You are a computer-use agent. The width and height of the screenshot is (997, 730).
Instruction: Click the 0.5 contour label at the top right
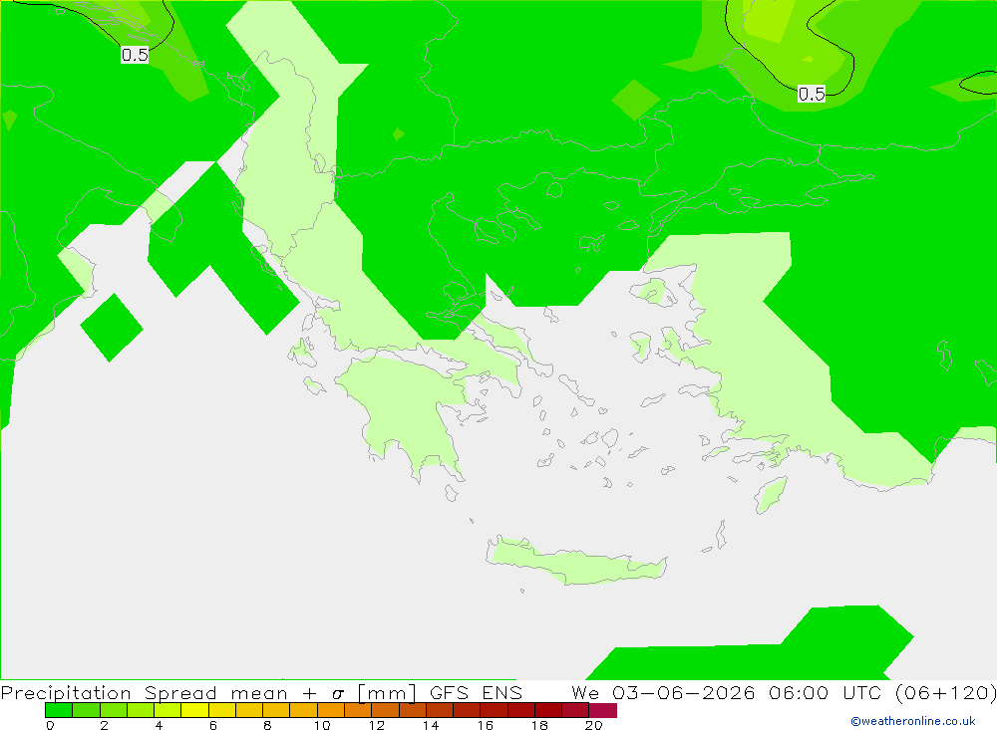point(812,94)
